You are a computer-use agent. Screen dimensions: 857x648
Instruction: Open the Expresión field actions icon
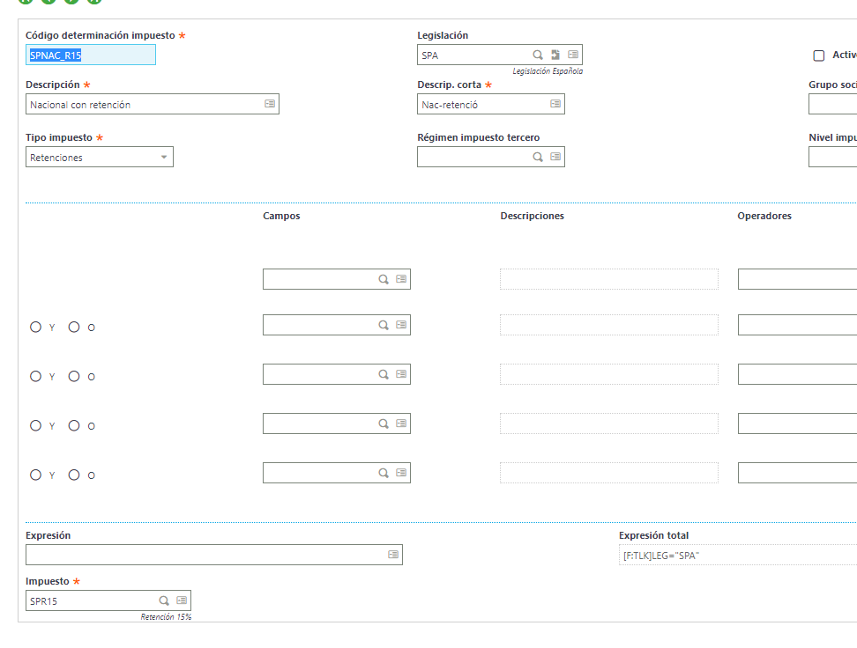(x=393, y=555)
